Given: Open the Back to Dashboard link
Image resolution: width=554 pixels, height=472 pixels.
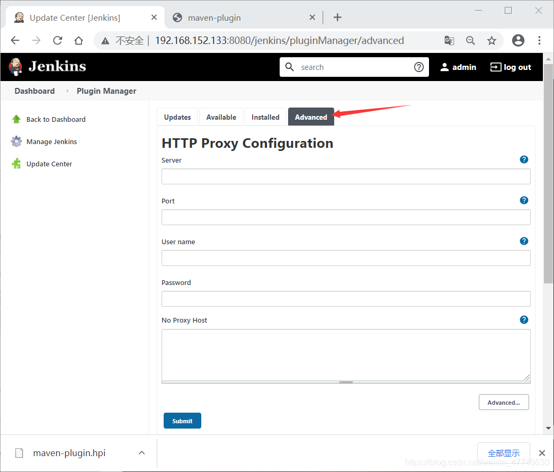Looking at the screenshot, I should click(x=56, y=119).
